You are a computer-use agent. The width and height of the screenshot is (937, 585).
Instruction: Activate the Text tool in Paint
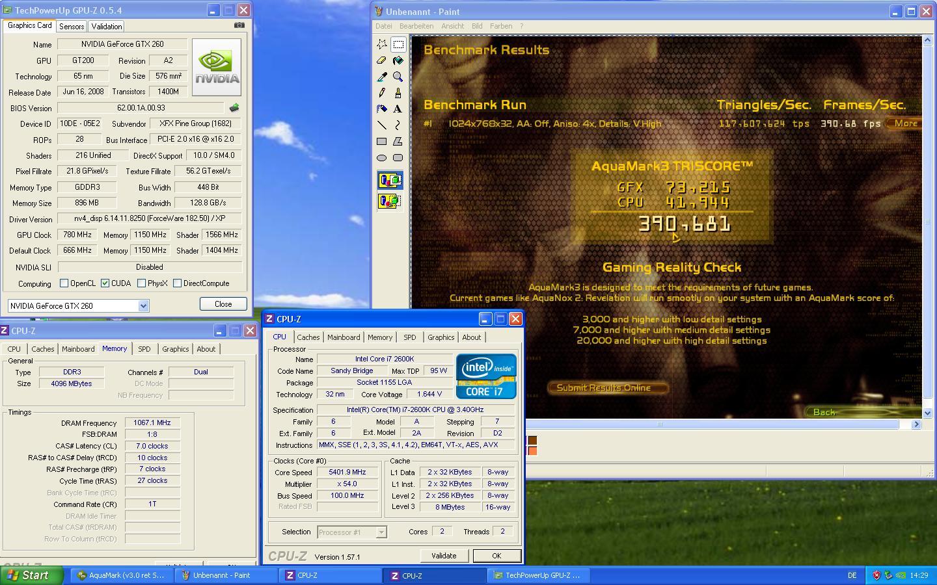click(398, 109)
